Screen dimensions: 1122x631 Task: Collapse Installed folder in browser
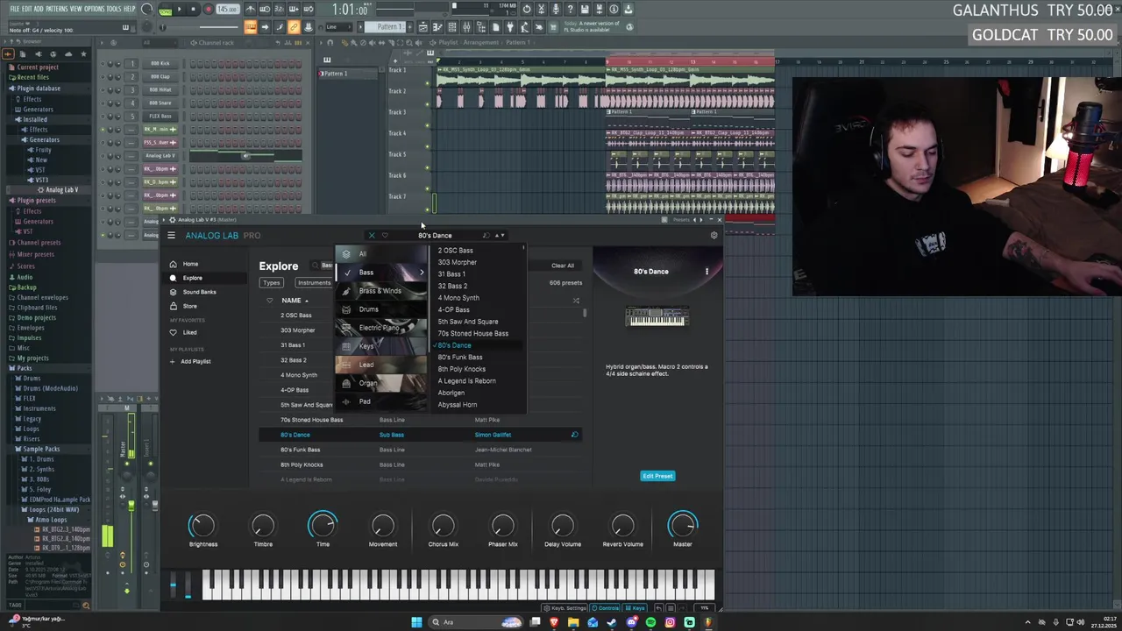33,119
